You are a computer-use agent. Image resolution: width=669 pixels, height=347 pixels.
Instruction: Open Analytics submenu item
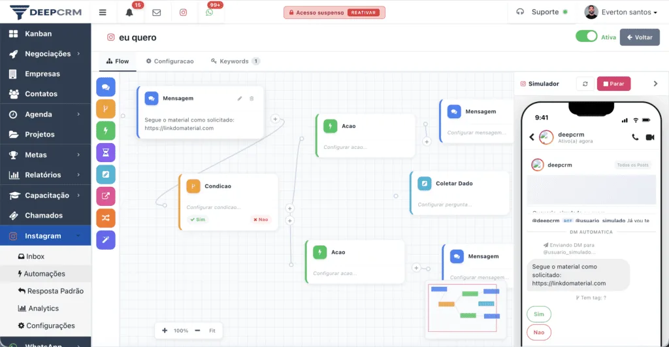(x=45, y=308)
